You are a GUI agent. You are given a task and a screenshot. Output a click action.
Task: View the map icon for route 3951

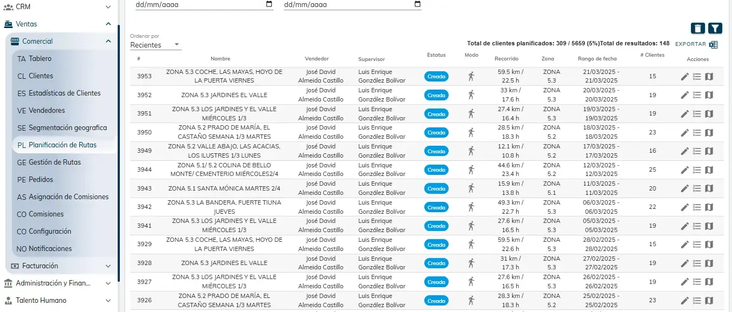point(709,114)
